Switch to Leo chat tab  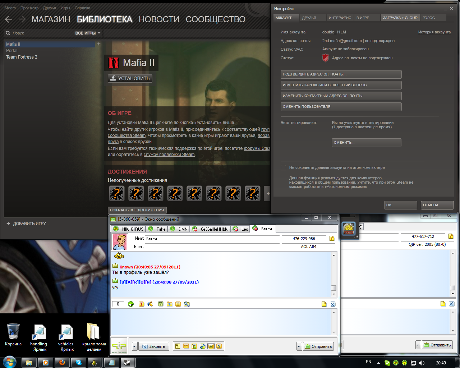[240, 229]
